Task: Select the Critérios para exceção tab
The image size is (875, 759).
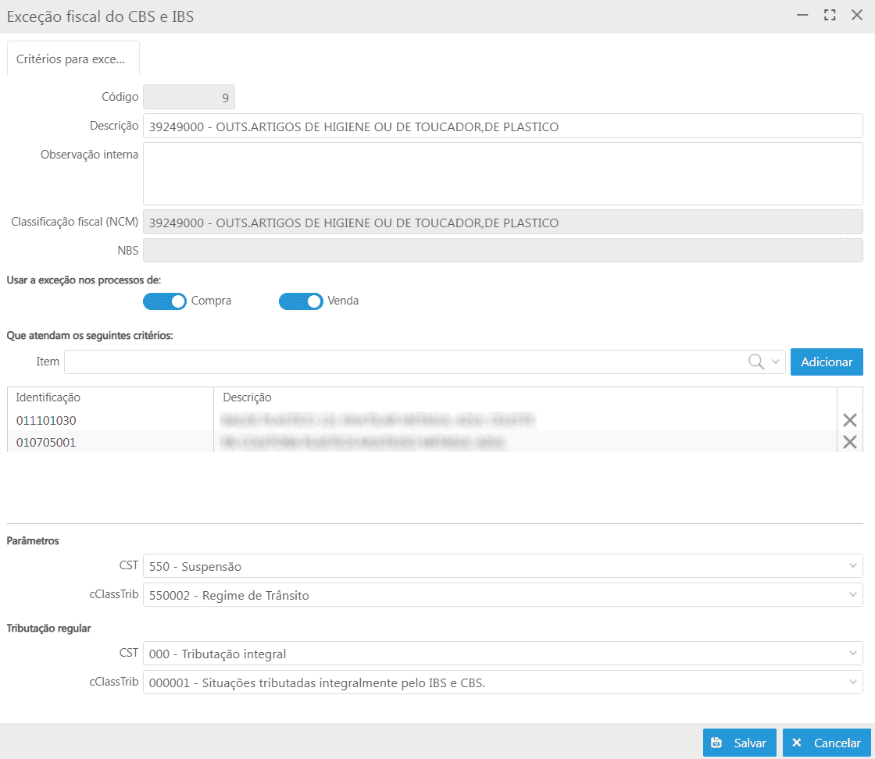Action: tap(73, 59)
